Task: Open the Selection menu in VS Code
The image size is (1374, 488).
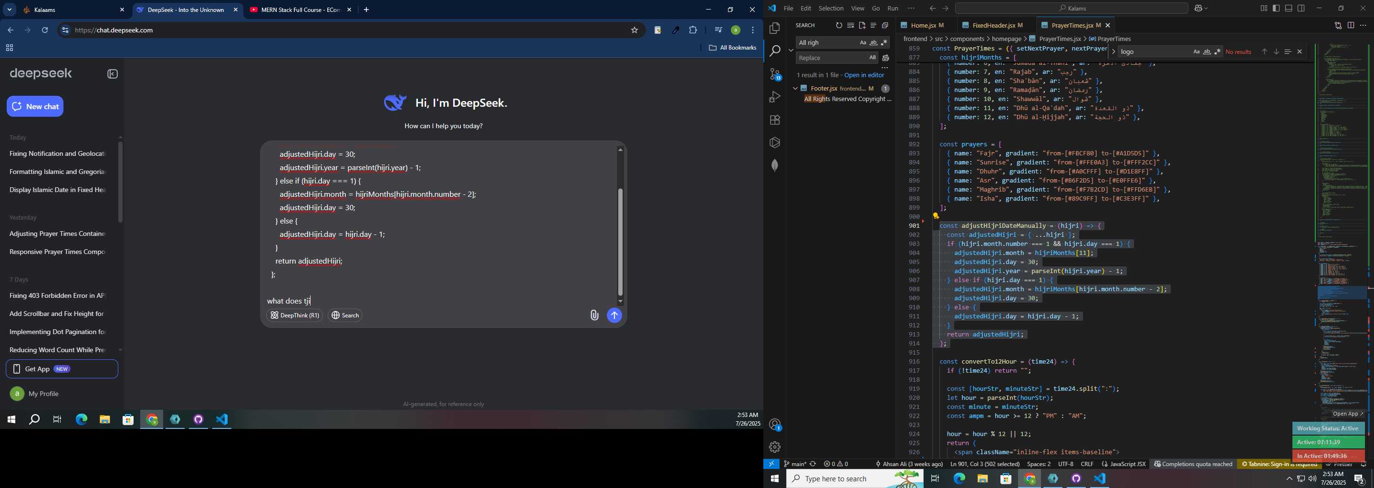Action: click(x=831, y=9)
